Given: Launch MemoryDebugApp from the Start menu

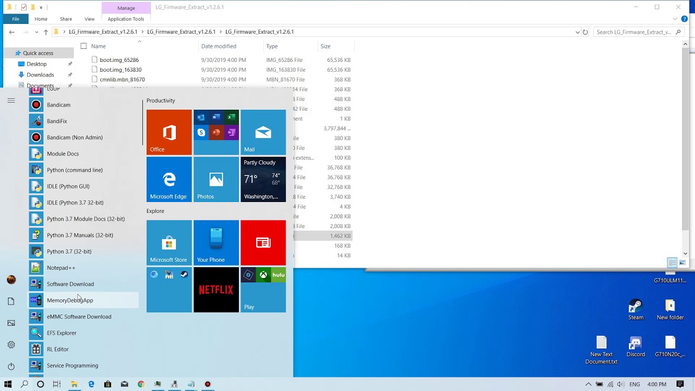Looking at the screenshot, I should pos(84,300).
